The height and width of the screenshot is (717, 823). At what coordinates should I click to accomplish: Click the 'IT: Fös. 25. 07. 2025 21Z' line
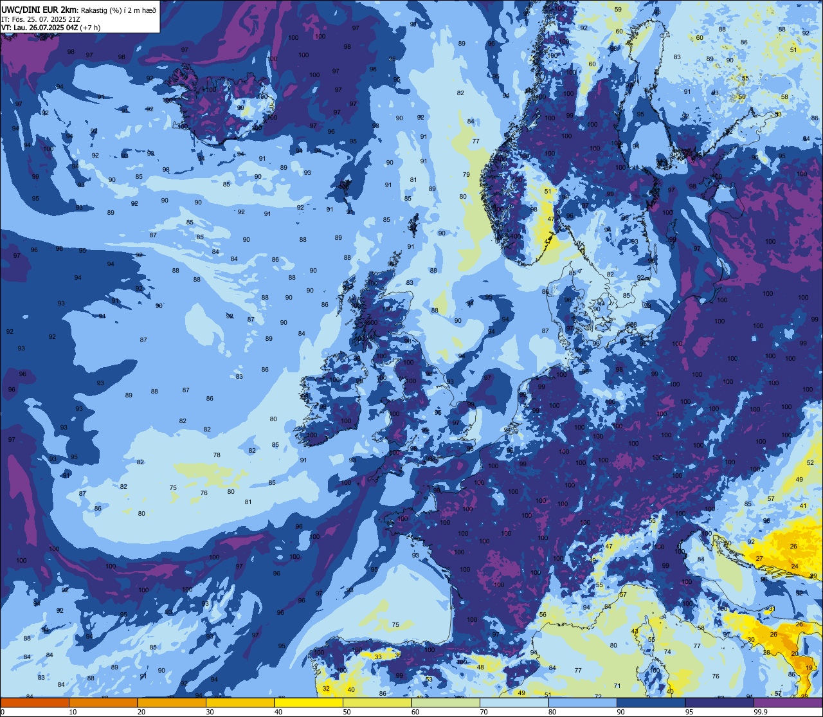pos(41,19)
